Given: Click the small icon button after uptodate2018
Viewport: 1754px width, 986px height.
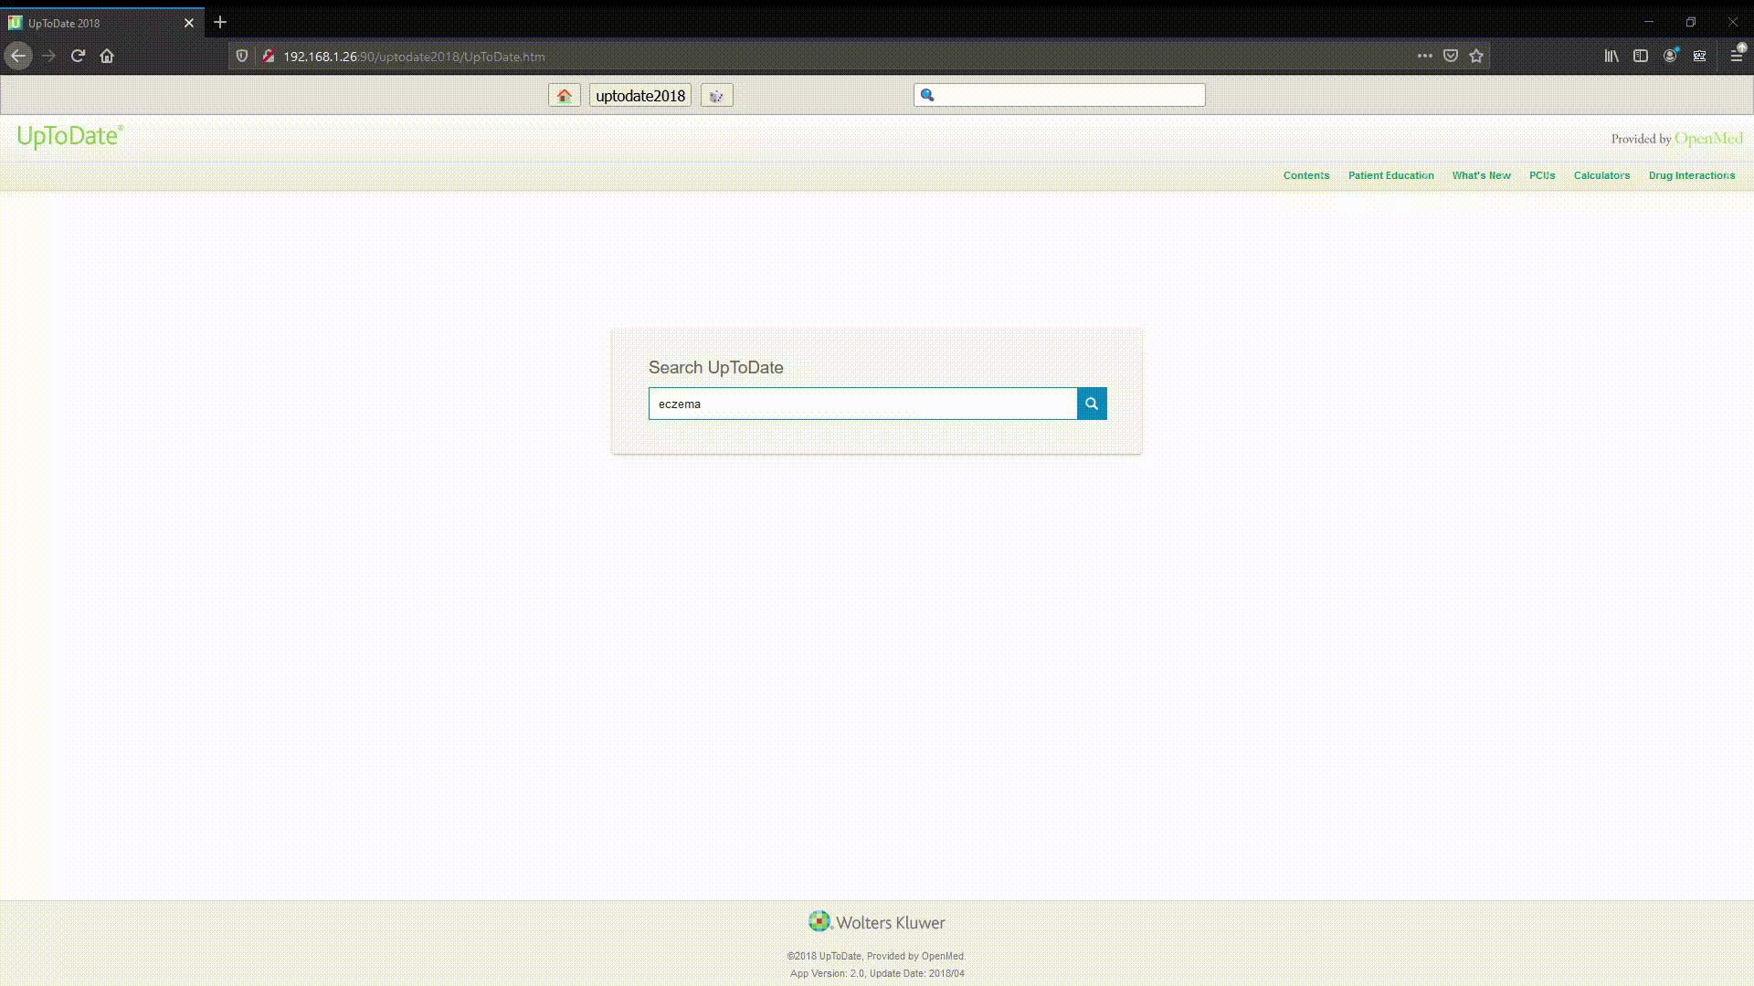Looking at the screenshot, I should coord(716,94).
